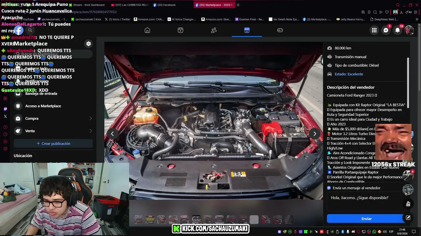The width and height of the screenshot is (421, 236).
Task: Switch to Las CARRETAS PELIG YouTube tab
Action: [130, 5]
